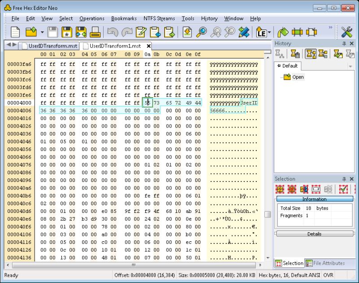Expand the Details section header

pos(315,234)
